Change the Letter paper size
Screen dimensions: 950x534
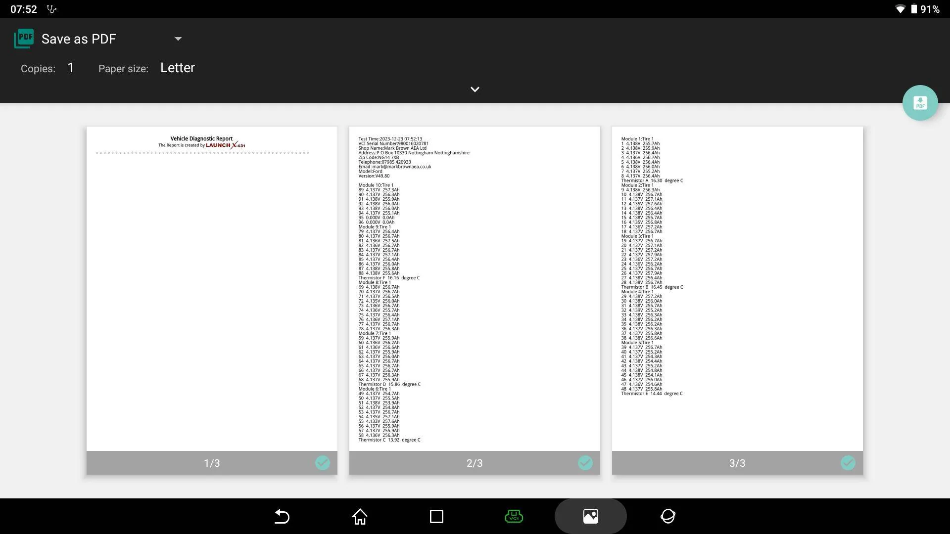178,68
